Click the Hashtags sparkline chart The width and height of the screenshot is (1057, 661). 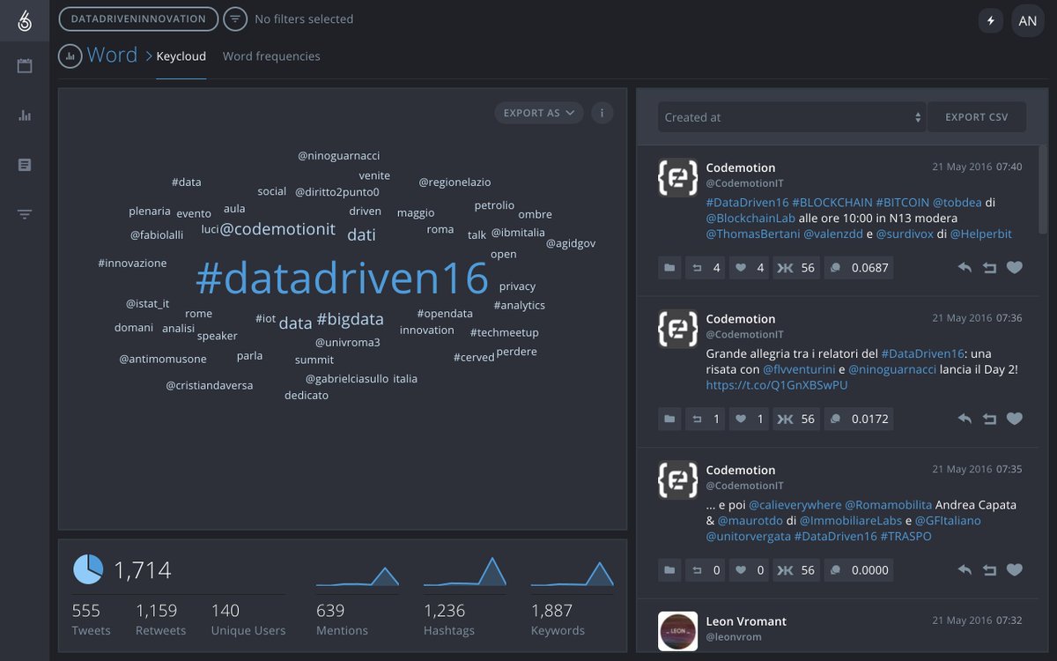point(465,571)
